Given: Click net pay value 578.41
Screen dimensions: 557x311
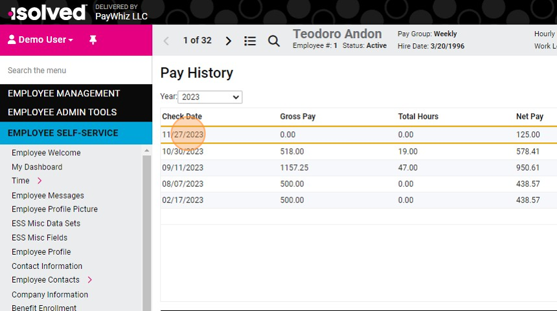Looking at the screenshot, I should pos(528,151).
